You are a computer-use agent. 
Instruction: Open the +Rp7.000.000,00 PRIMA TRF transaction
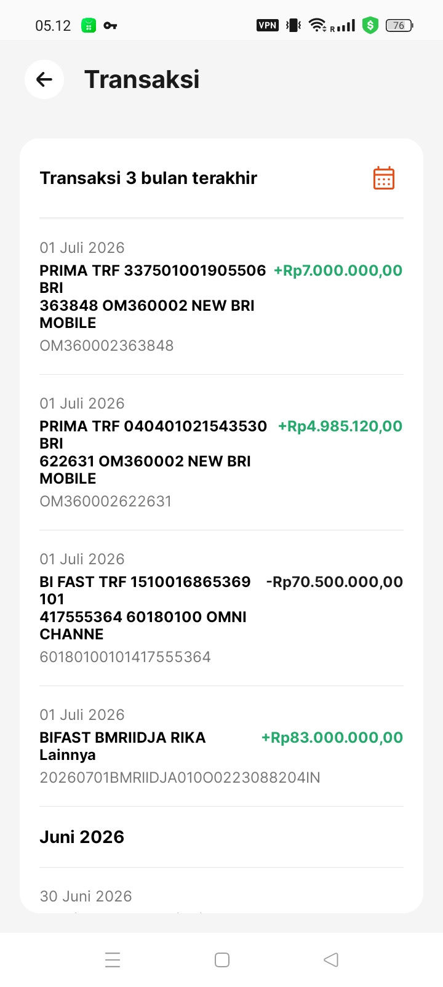coord(221,297)
